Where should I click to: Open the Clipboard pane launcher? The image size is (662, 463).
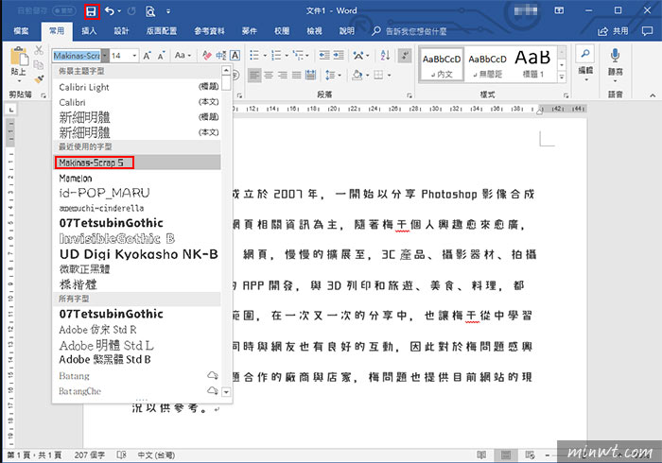[44, 95]
